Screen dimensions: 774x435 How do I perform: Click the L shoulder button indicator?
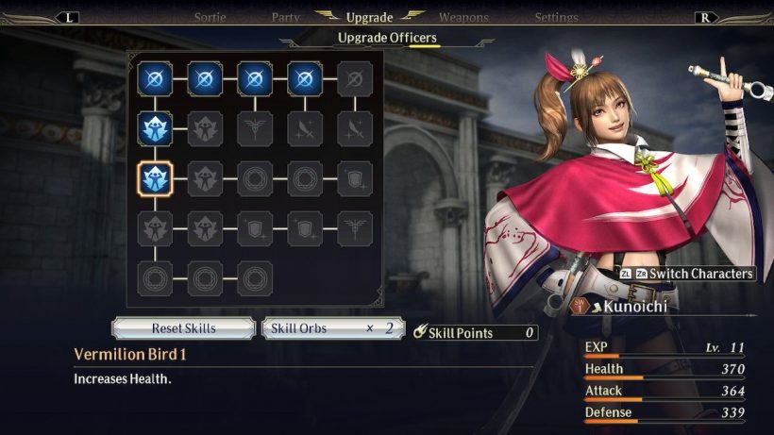coord(69,18)
